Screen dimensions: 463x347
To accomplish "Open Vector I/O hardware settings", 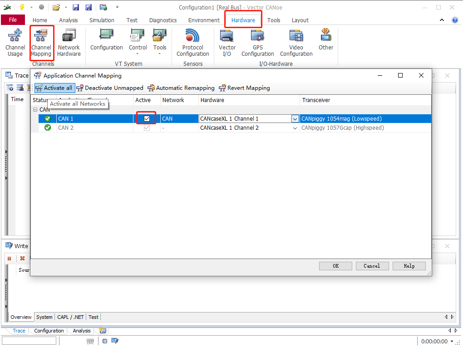I will 227,43.
